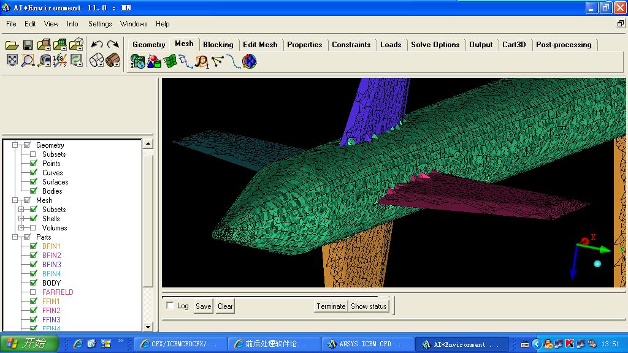628x353 pixels.
Task: Enable the FARFIELD part checkbox
Action: [33, 292]
